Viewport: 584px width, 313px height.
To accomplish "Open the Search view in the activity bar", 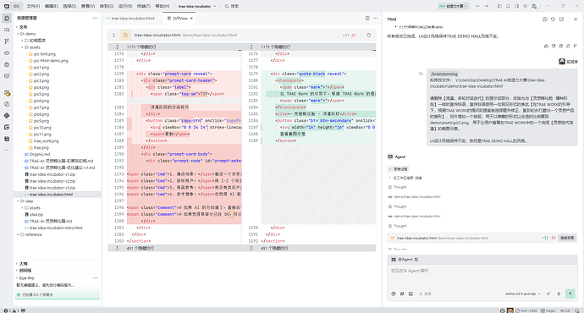I will tap(7, 30).
